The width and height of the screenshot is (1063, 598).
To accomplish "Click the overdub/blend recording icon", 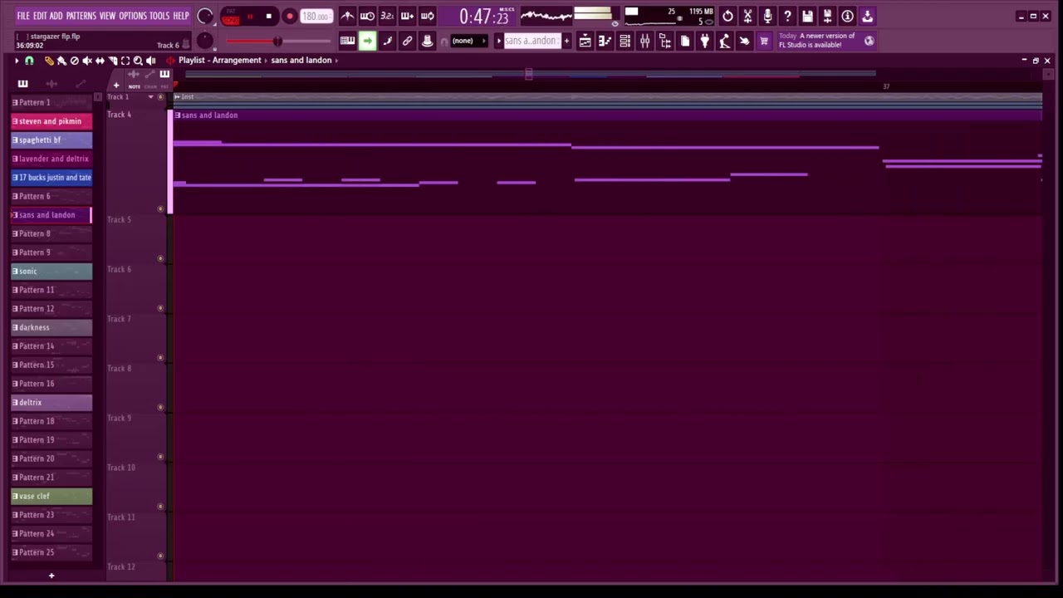I will [407, 16].
